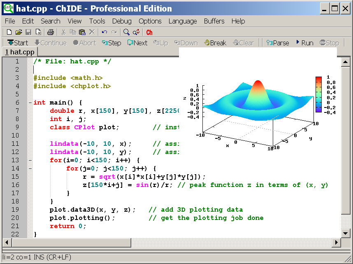Viewport: 353px width, 264px height.
Task: Open the Options menu
Action: coord(150,21)
